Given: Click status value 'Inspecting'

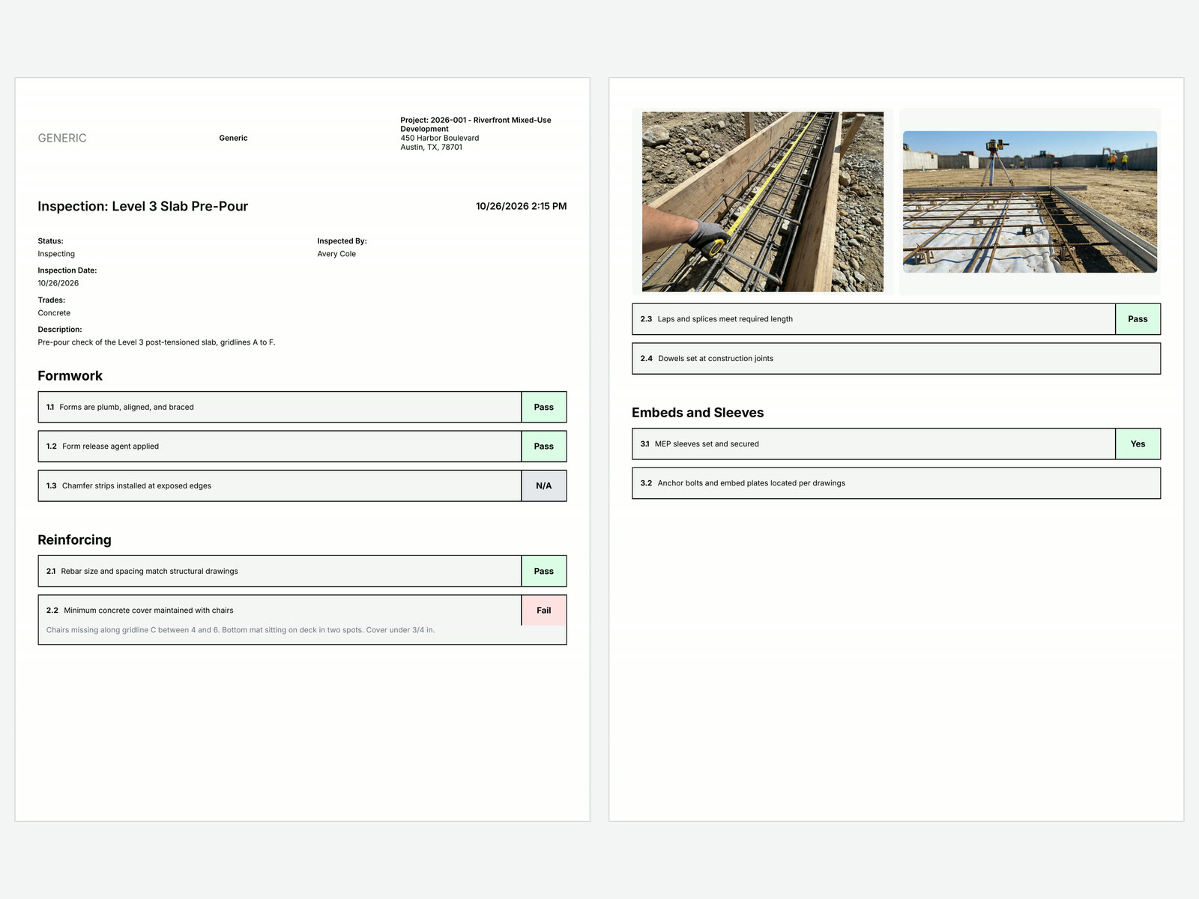Looking at the screenshot, I should click(x=56, y=254).
